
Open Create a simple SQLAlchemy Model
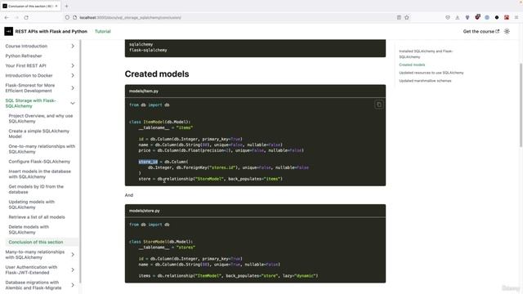tap(39, 134)
